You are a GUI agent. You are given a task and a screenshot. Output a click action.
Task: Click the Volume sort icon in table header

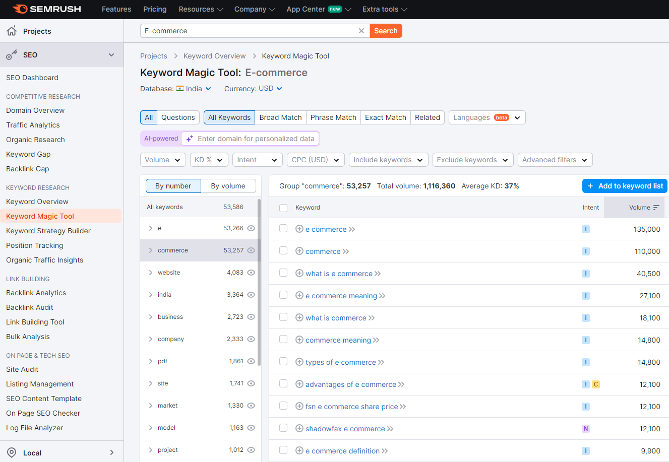656,208
